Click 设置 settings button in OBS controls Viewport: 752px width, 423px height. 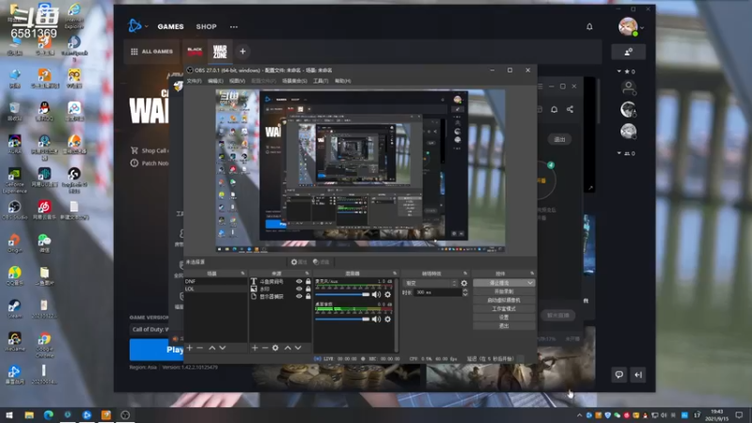504,318
